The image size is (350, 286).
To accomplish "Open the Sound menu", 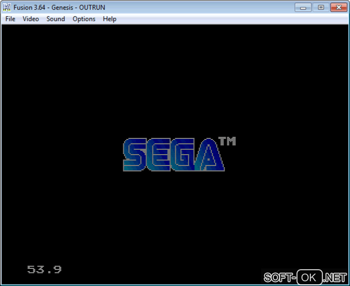I will pos(56,19).
